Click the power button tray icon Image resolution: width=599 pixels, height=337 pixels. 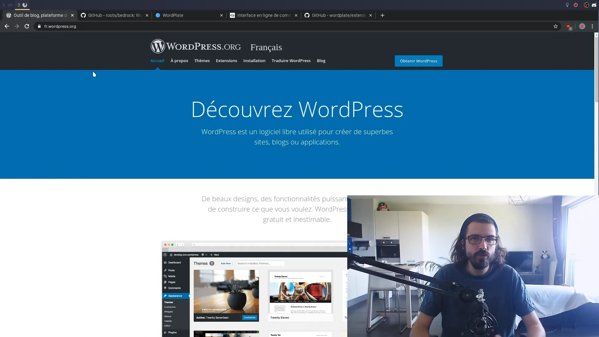[576, 5]
